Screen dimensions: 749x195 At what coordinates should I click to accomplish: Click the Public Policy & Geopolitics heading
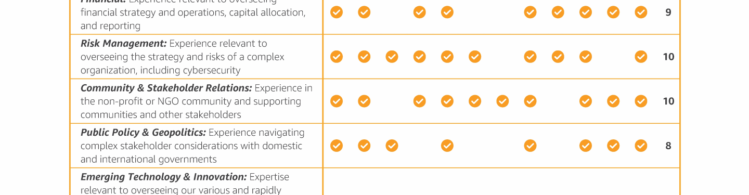[x=144, y=133]
